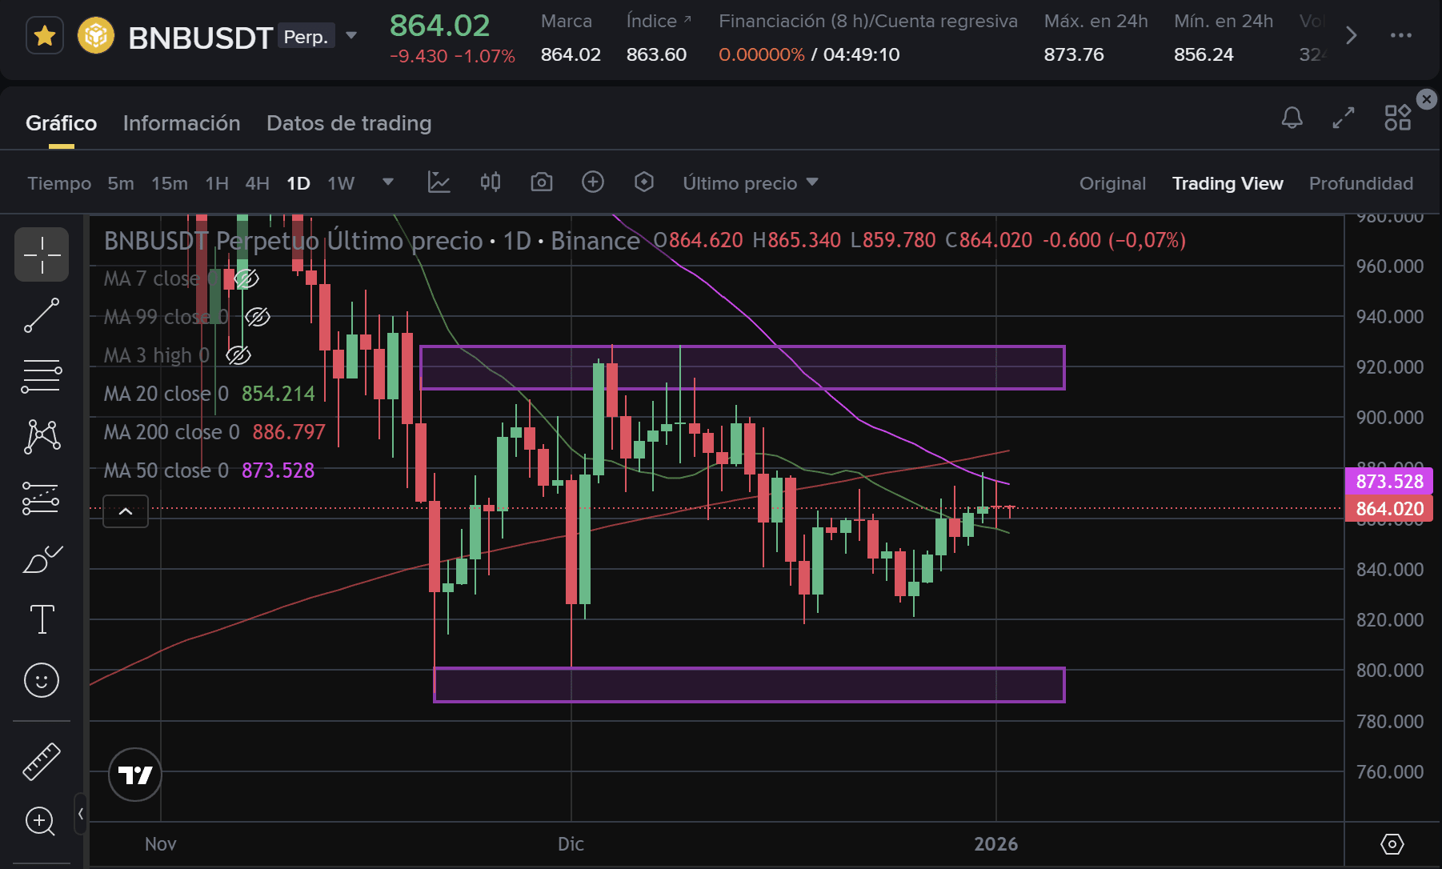Collapse the indicator legend with chevron
Image resolution: width=1442 pixels, height=869 pixels.
(126, 511)
